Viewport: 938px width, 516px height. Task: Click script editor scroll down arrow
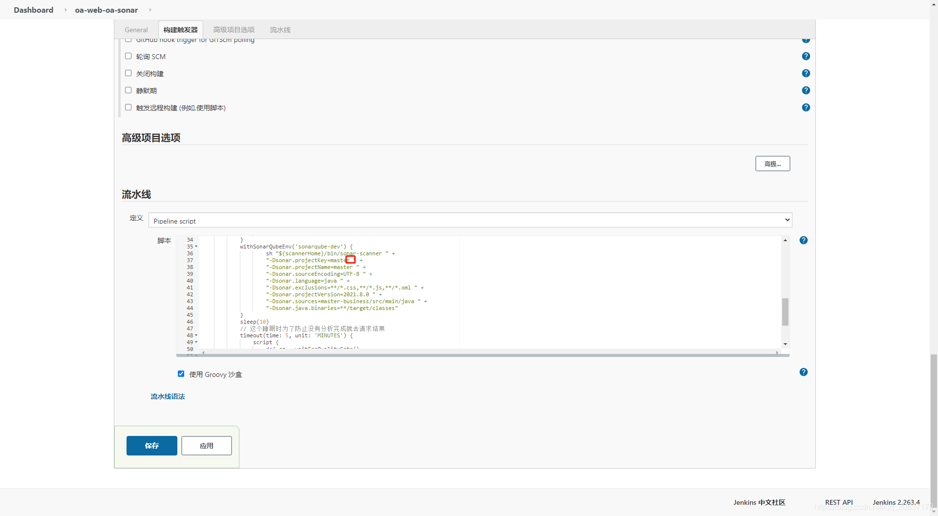pos(785,344)
